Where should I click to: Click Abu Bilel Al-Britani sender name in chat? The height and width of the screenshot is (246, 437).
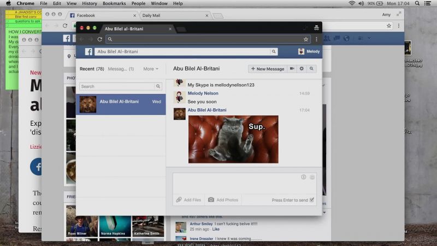[207, 110]
